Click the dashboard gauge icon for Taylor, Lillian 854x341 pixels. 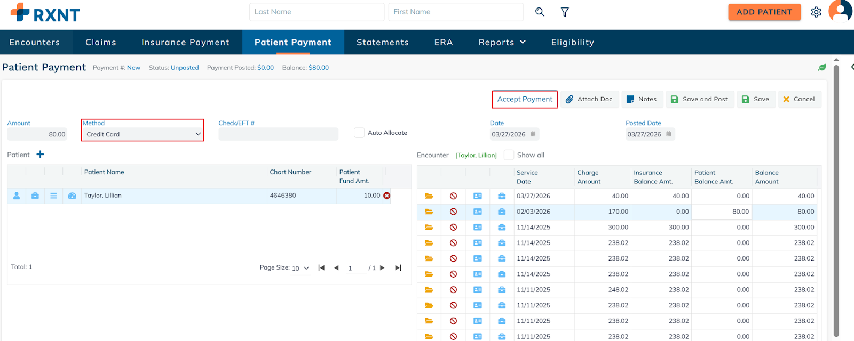tap(72, 196)
